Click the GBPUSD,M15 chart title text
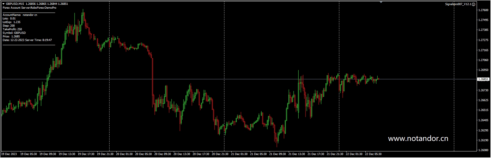Image resolution: width=491 pixels, height=158 pixels. click(x=15, y=4)
